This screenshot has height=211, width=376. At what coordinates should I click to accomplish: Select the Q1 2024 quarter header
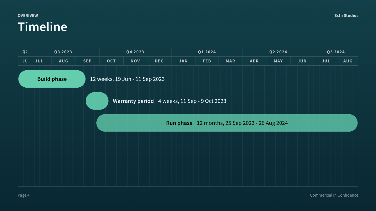point(207,52)
